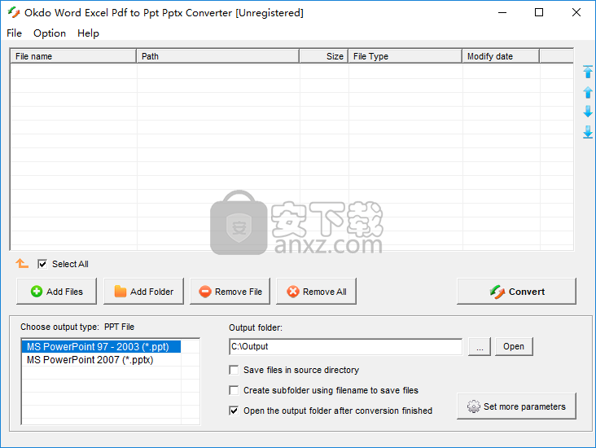The image size is (596, 448).
Task: Enable Save files in source directory
Action: point(234,370)
